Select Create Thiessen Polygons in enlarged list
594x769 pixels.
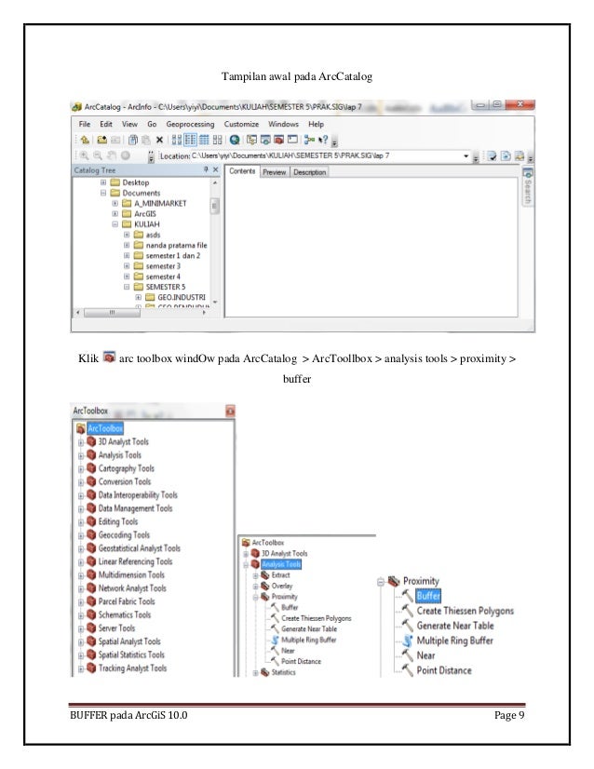tap(465, 611)
